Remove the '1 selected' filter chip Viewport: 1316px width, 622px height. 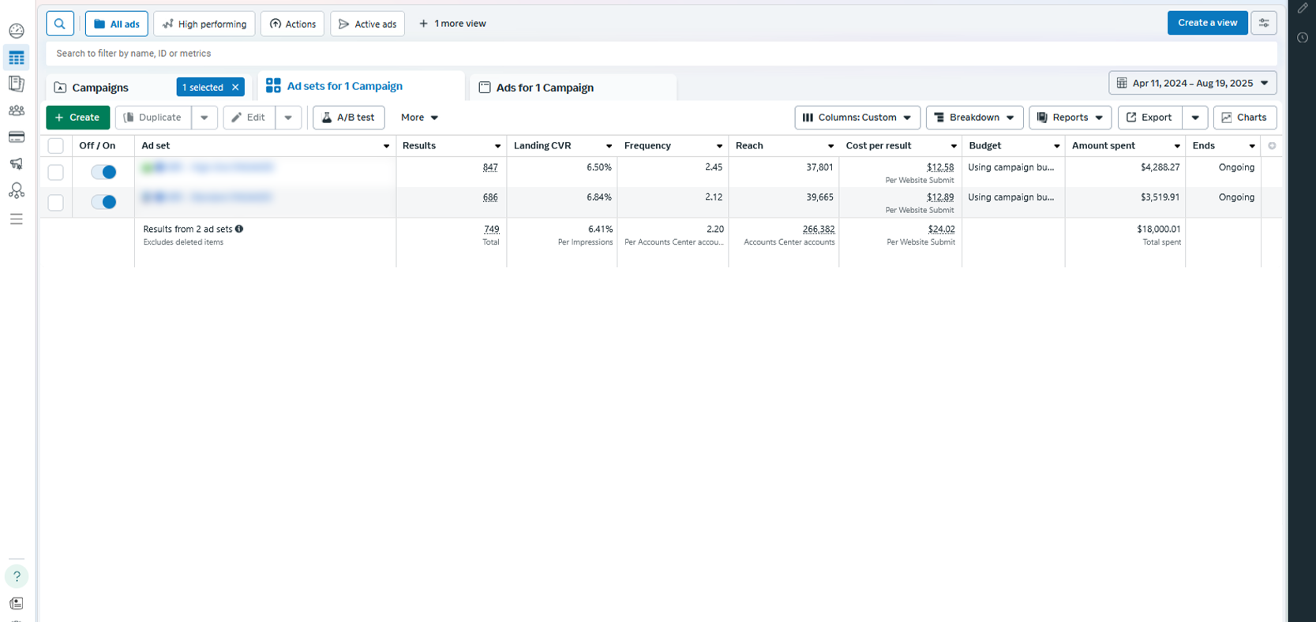tap(235, 88)
